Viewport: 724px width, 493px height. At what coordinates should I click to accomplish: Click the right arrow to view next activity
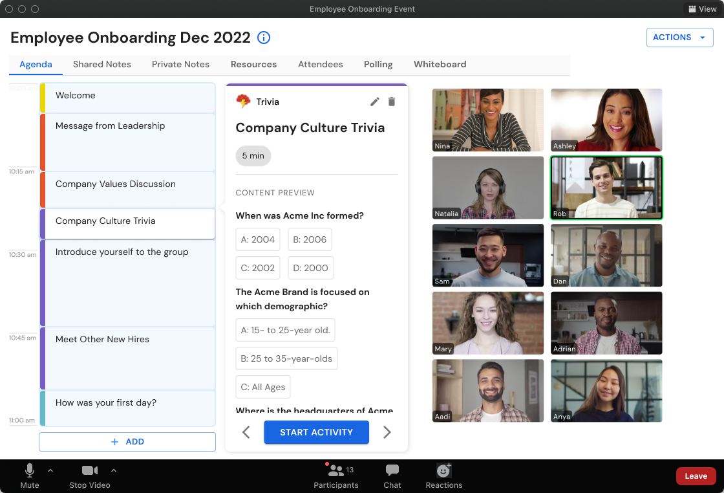point(387,432)
